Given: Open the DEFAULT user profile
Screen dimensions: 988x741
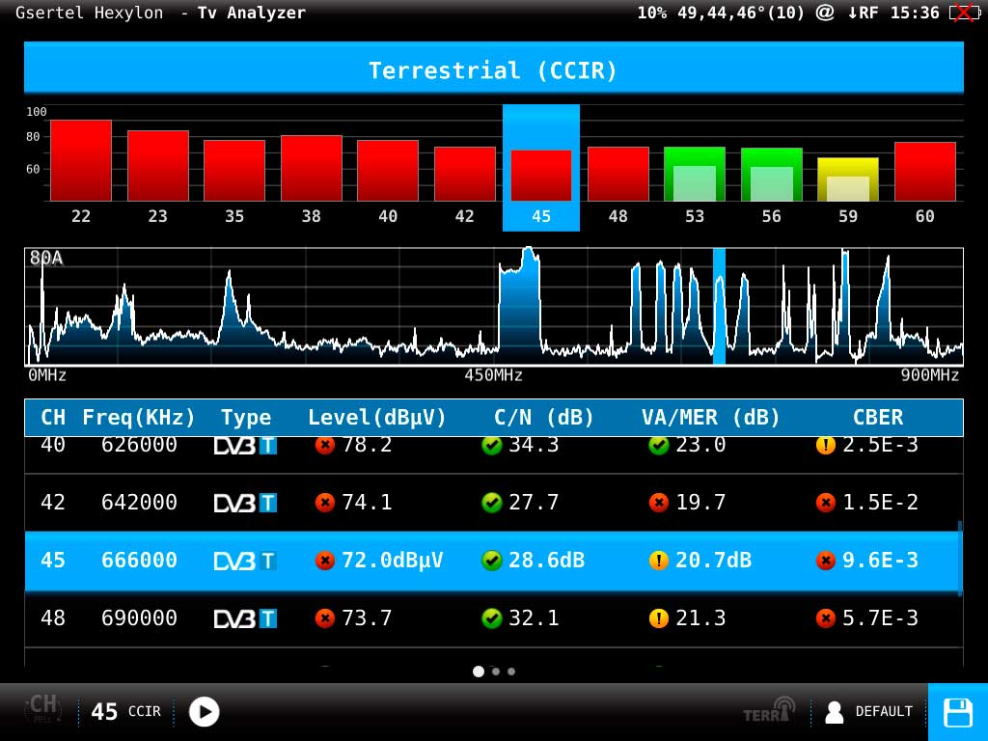Looking at the screenshot, I should click(x=869, y=712).
